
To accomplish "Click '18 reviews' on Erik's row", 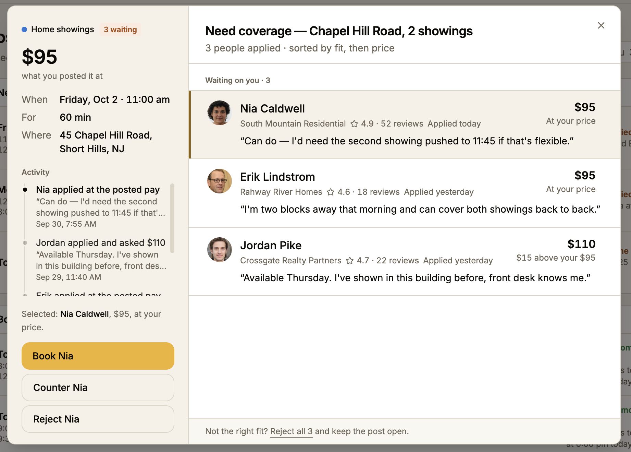I will pyautogui.click(x=379, y=192).
